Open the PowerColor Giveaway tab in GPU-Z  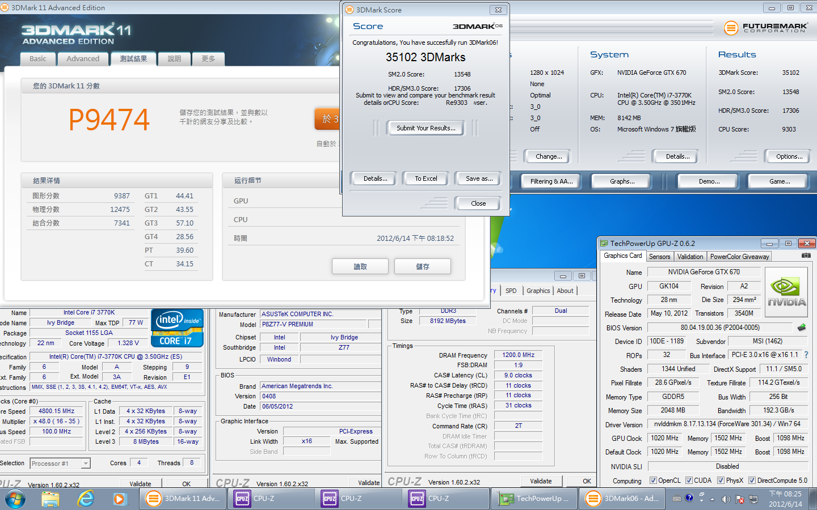point(739,257)
